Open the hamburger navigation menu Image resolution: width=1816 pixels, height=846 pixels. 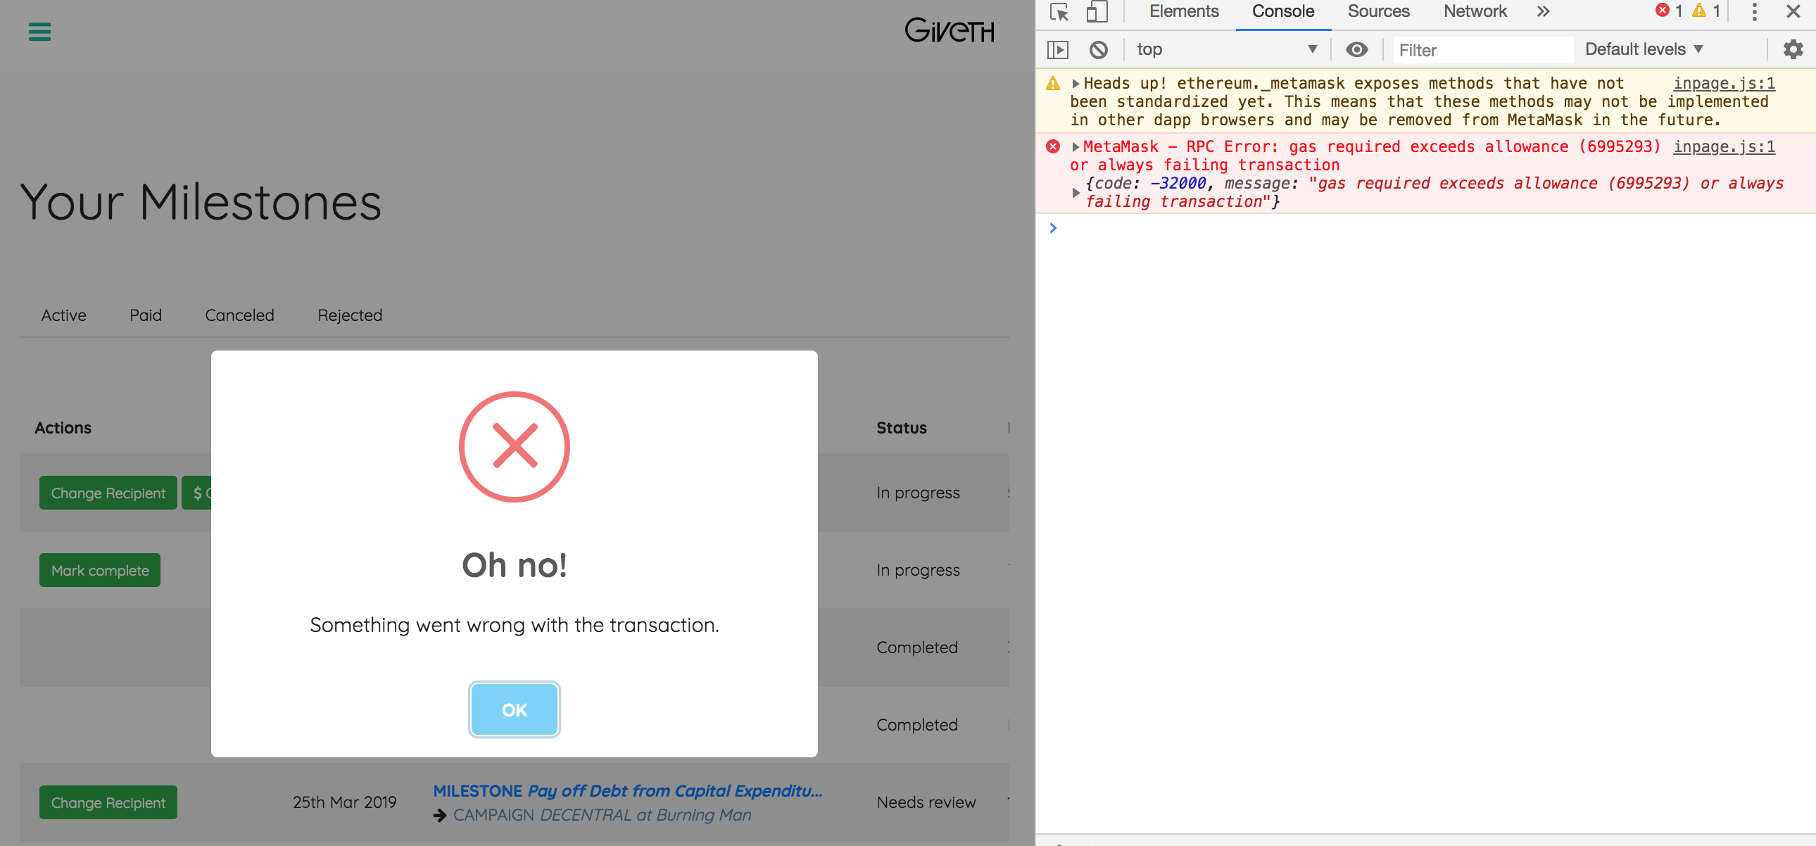pyautogui.click(x=39, y=32)
